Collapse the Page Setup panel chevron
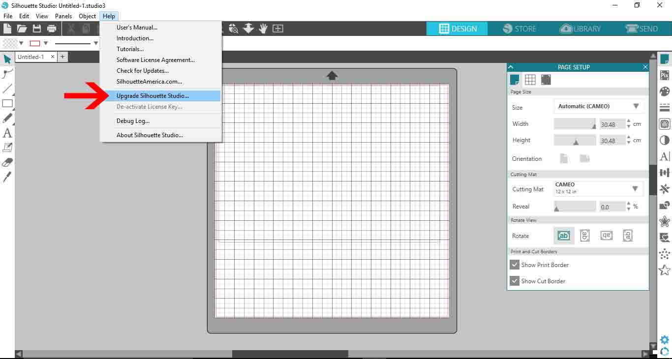The image size is (672, 359). (511, 67)
